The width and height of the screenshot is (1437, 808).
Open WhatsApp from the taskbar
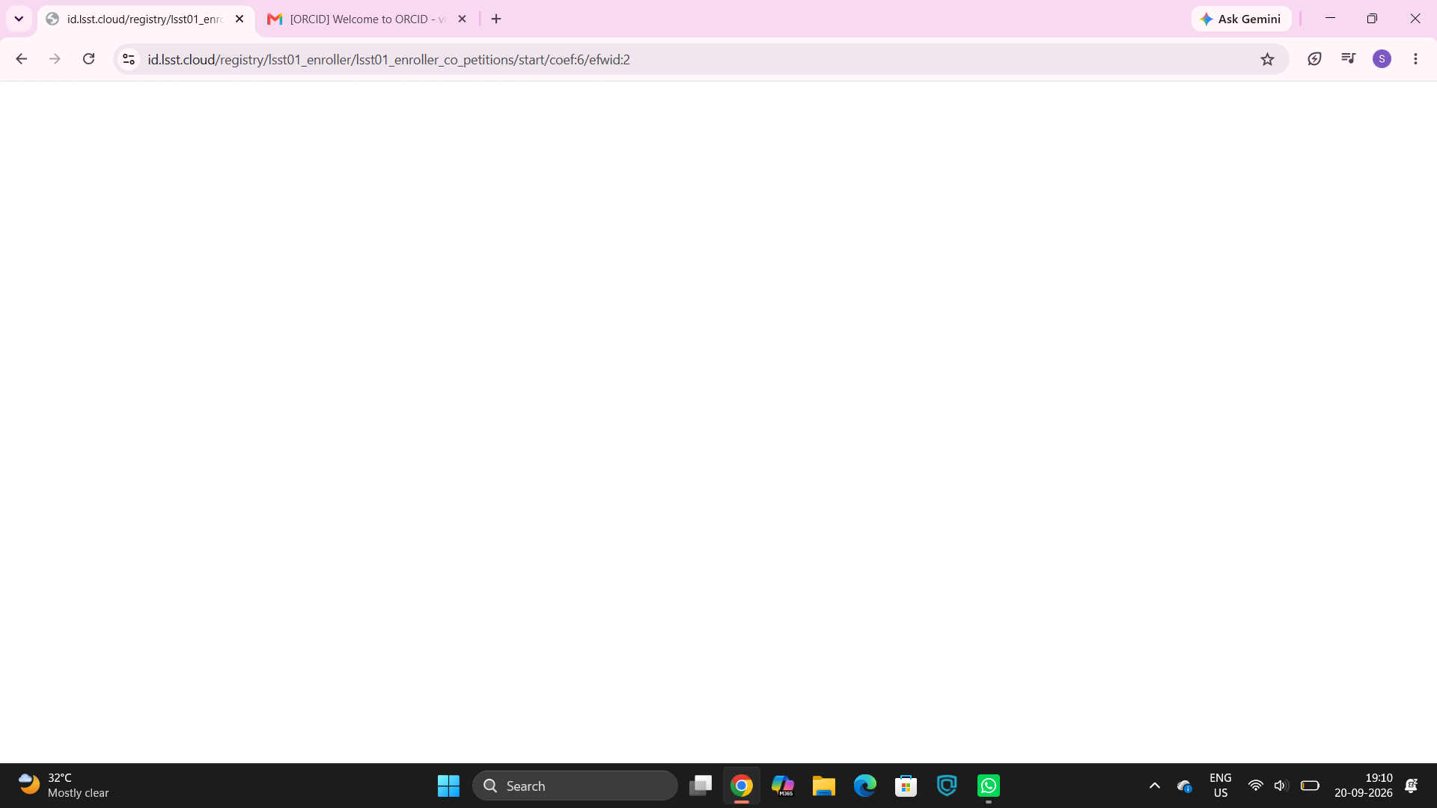988,786
